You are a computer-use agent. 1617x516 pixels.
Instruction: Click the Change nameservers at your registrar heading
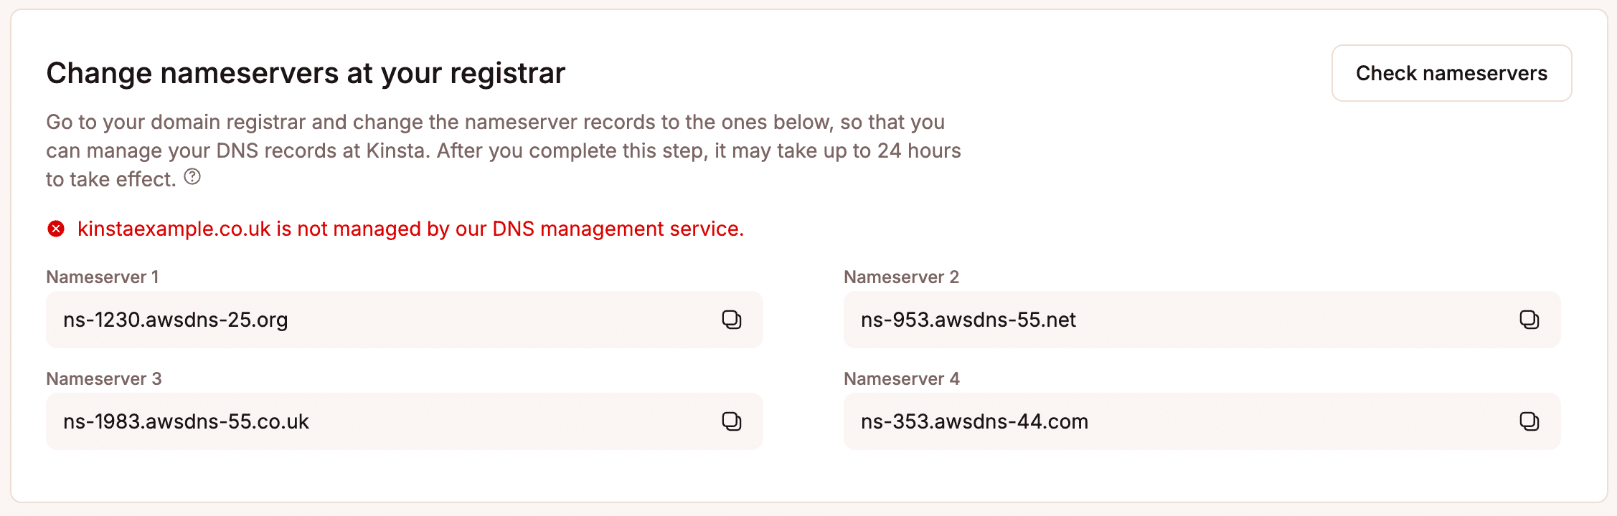(x=306, y=72)
